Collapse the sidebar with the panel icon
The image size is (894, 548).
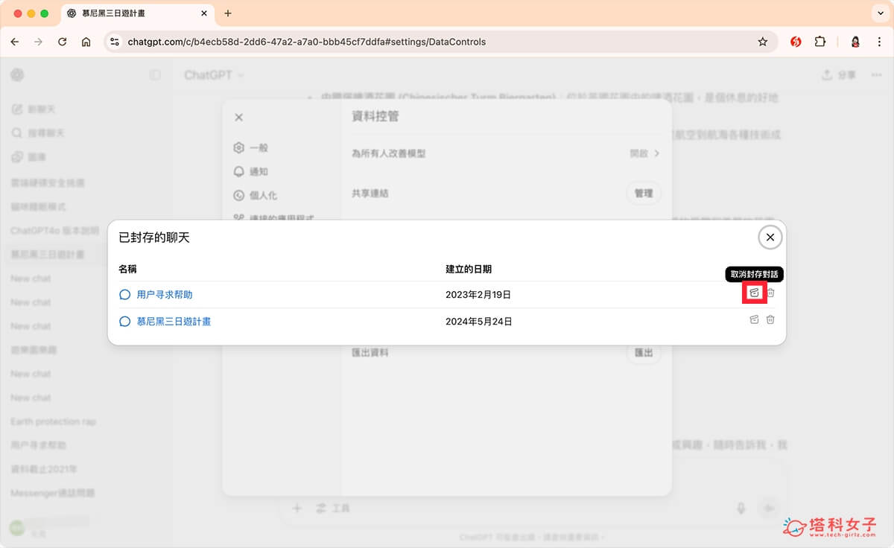tap(155, 74)
